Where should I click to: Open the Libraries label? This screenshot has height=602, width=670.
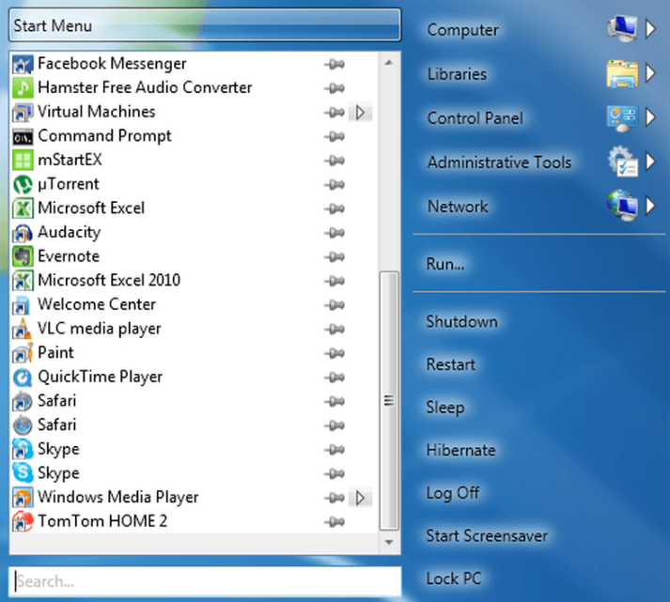pos(457,74)
